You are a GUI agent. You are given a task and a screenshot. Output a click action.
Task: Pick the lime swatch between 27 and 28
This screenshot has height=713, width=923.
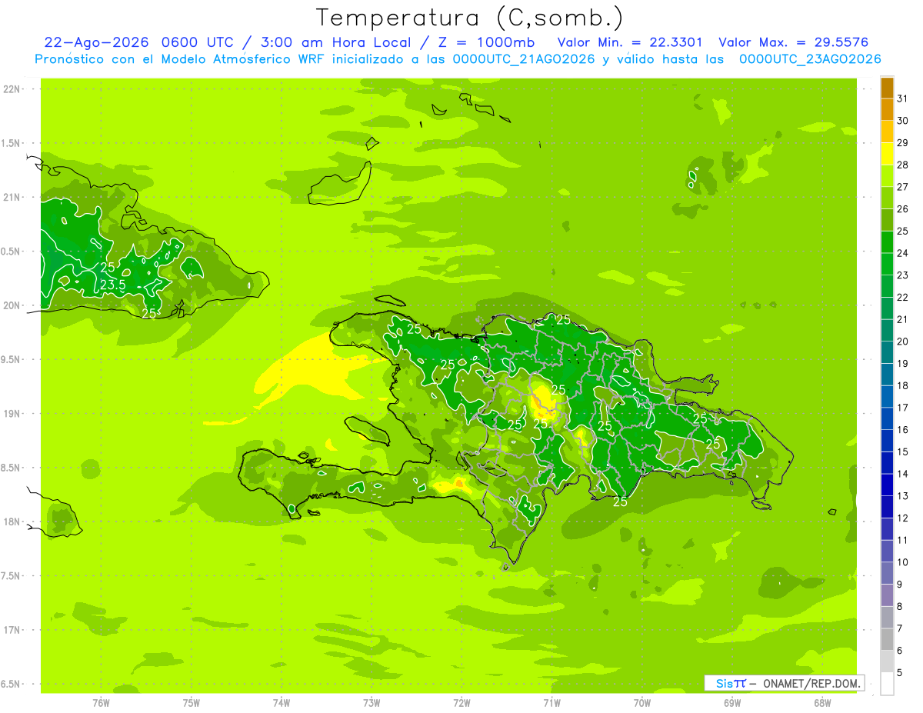point(887,176)
